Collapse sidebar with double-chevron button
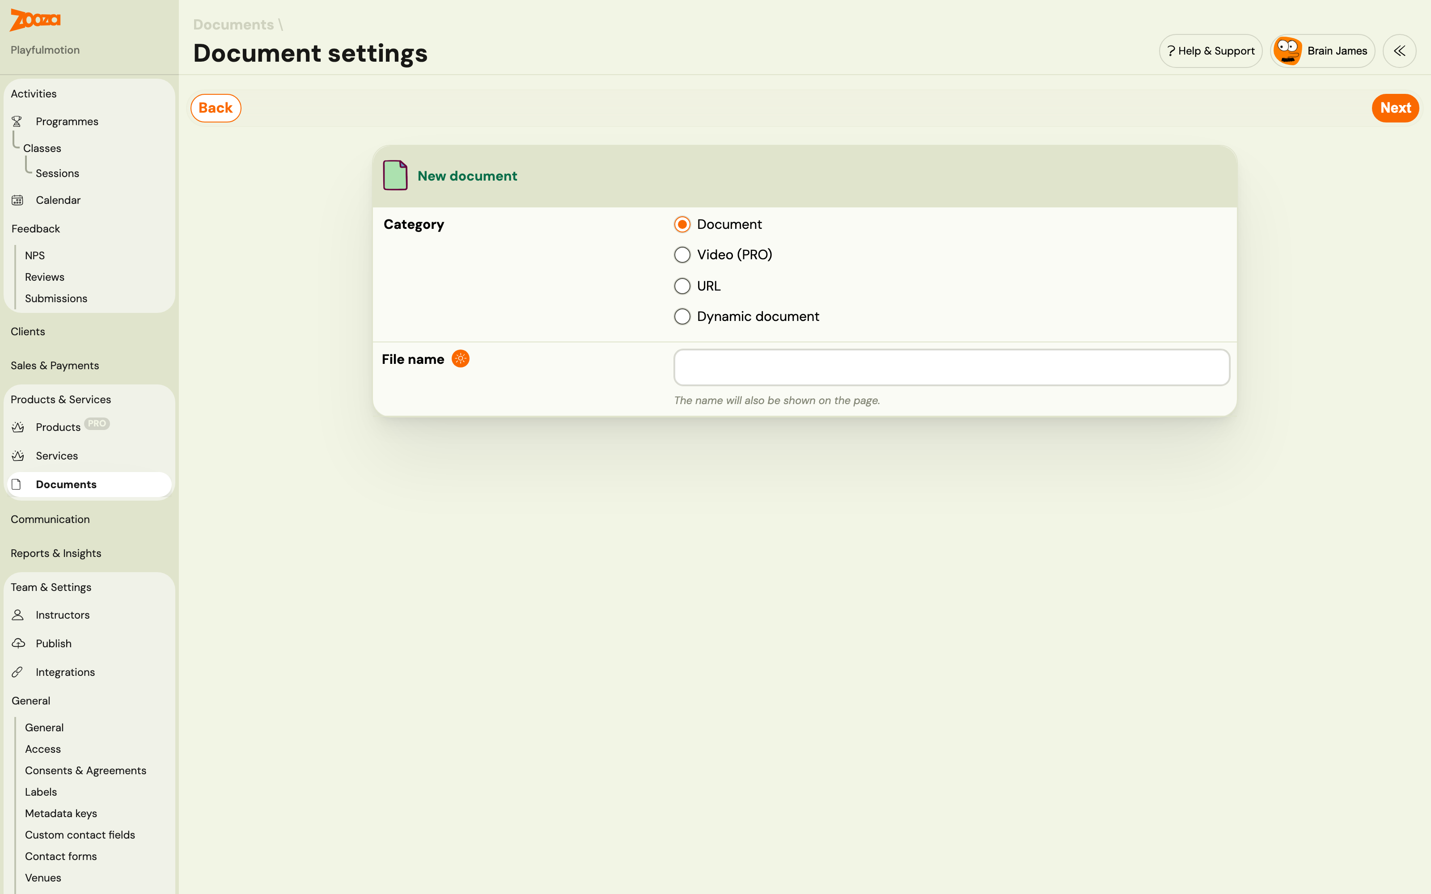 click(x=1399, y=51)
